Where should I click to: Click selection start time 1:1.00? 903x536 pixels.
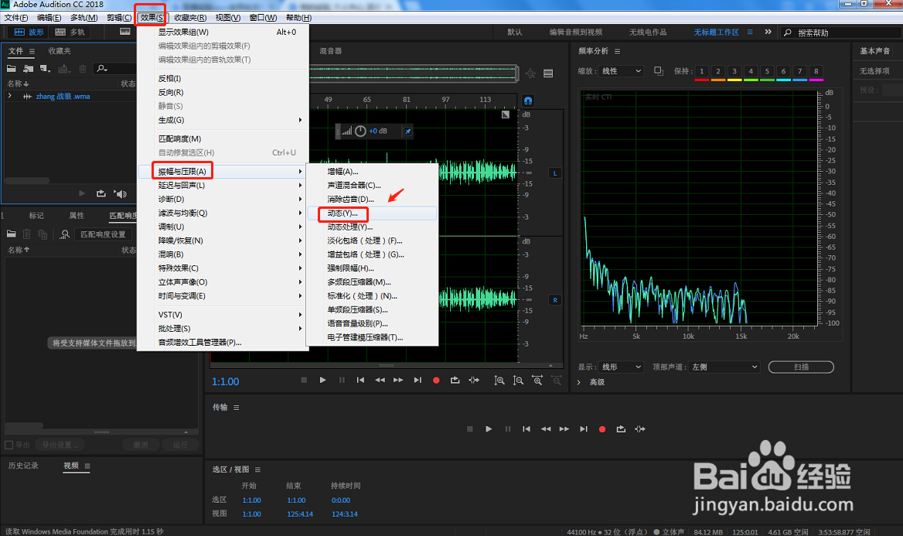[252, 500]
